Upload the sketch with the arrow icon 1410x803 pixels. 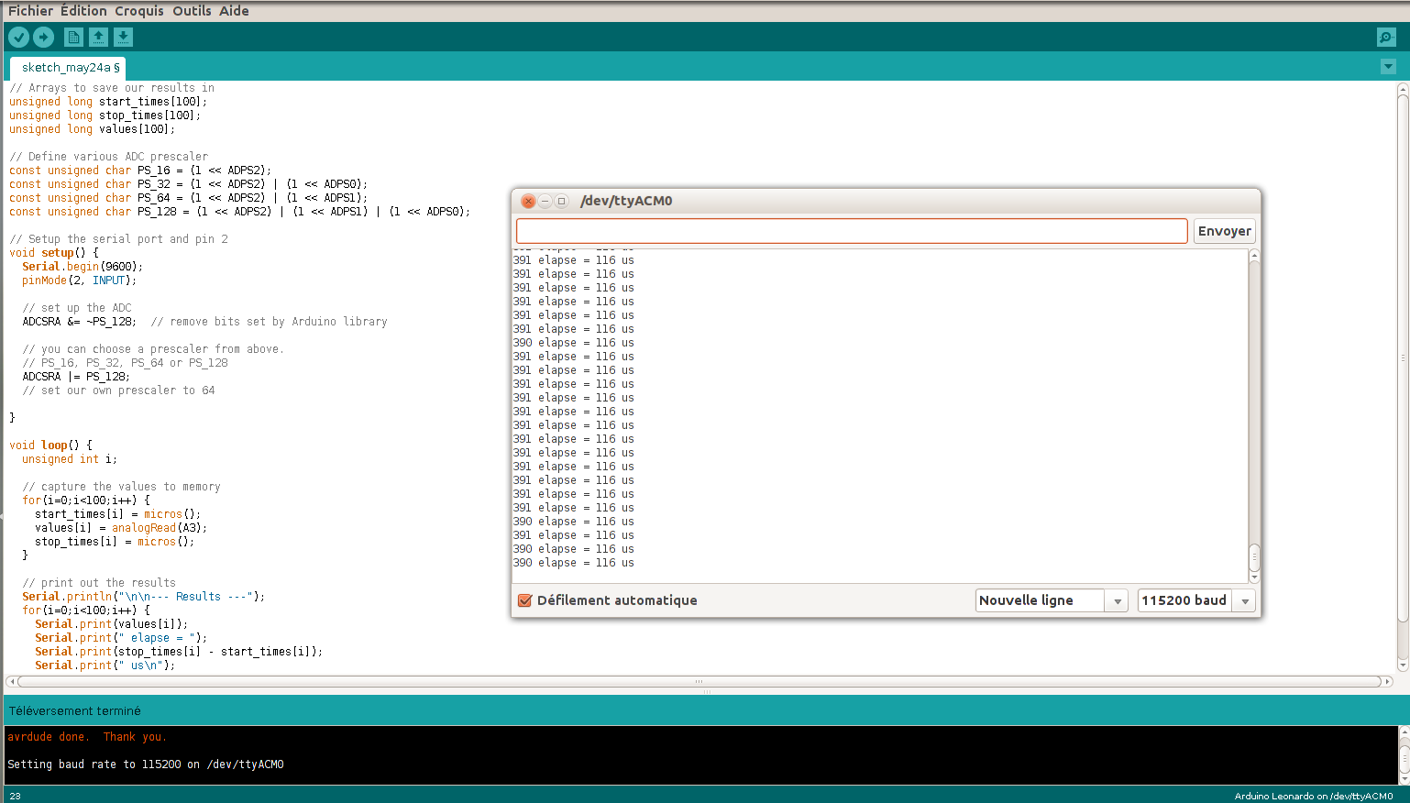pyautogui.click(x=43, y=37)
